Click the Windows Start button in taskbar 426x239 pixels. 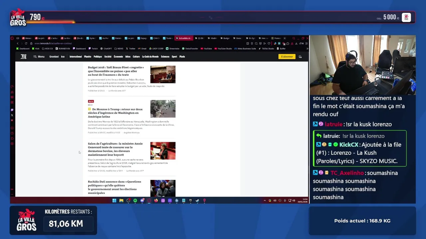pyautogui.click(x=114, y=200)
